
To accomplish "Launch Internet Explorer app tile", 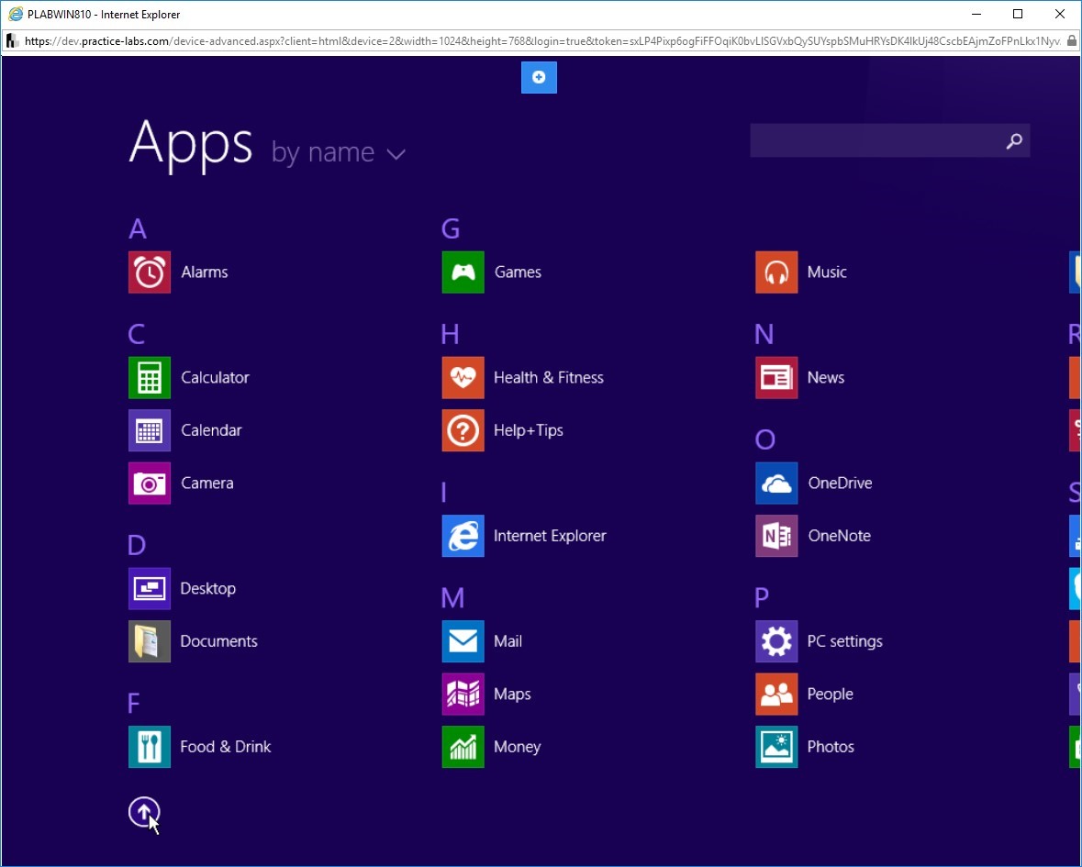I will pyautogui.click(x=463, y=536).
